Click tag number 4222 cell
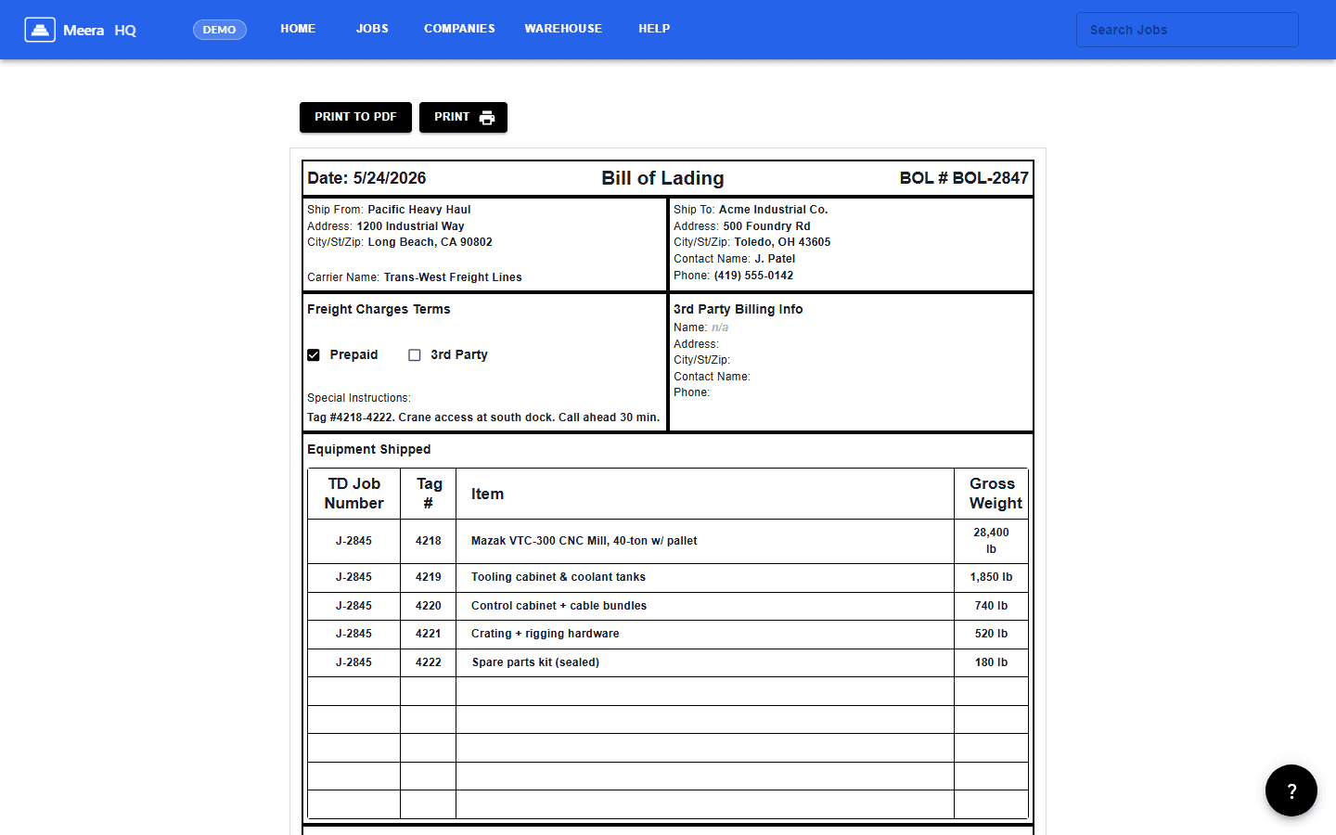This screenshot has height=835, width=1336. [x=429, y=662]
